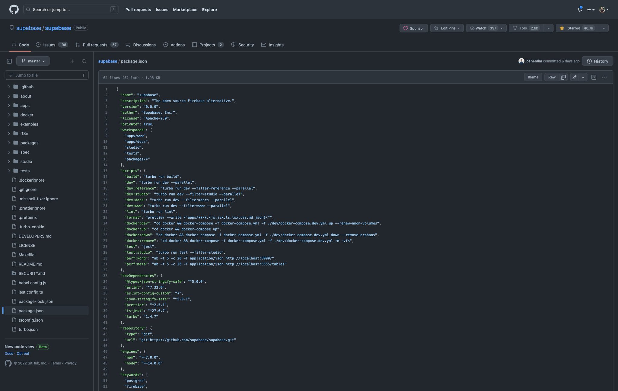
Task: Open new code view Docs link
Action: click(9, 354)
